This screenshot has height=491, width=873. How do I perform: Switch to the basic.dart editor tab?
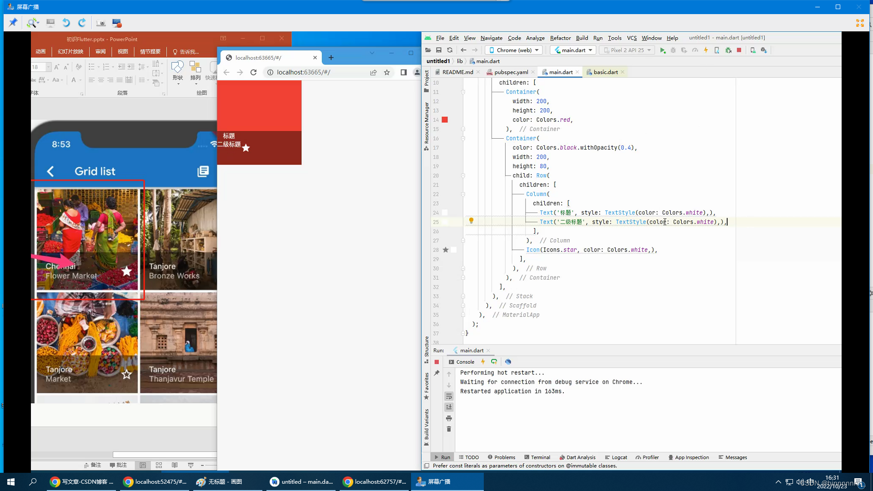tap(605, 72)
